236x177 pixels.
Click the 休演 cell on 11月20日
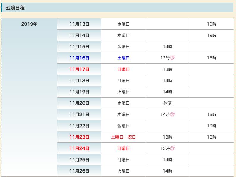[190, 103]
